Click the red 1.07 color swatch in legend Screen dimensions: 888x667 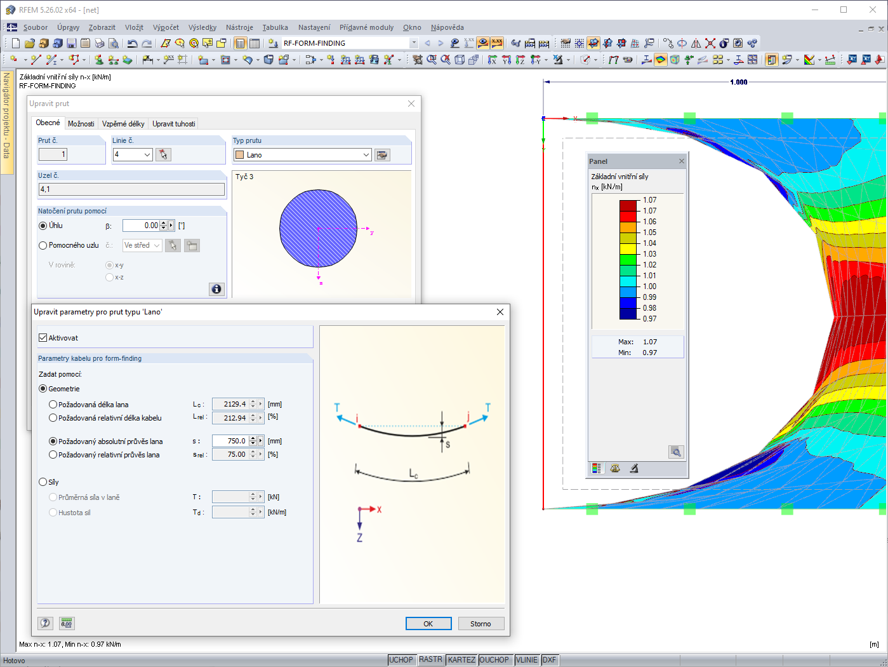click(x=628, y=216)
